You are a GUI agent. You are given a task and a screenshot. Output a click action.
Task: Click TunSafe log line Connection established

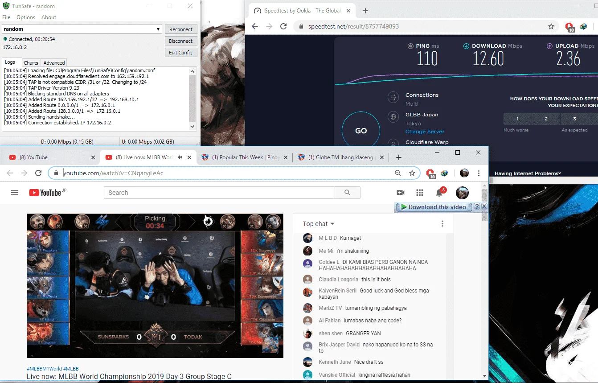[x=57, y=123]
